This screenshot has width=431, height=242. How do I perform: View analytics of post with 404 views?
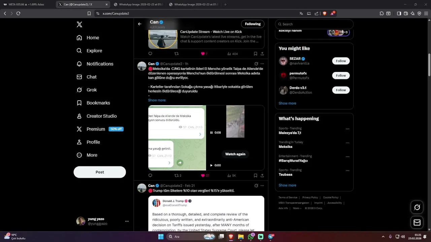coord(232,53)
